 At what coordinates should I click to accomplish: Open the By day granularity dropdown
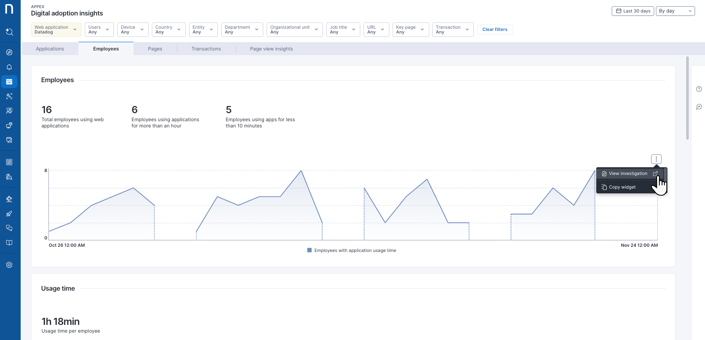coord(675,11)
